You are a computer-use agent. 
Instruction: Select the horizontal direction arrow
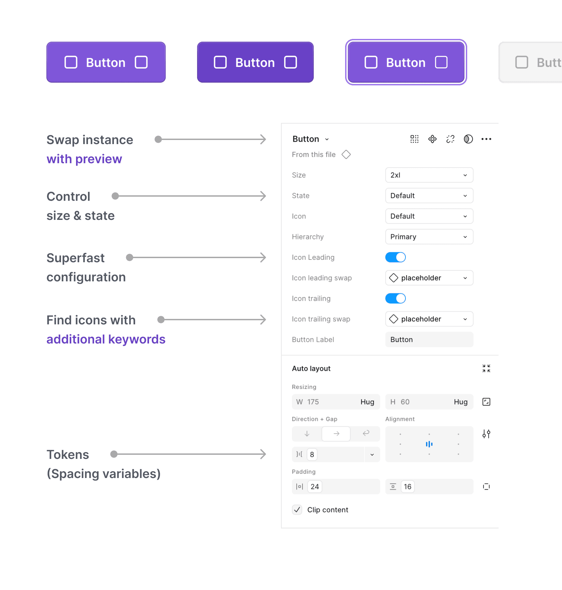336,434
